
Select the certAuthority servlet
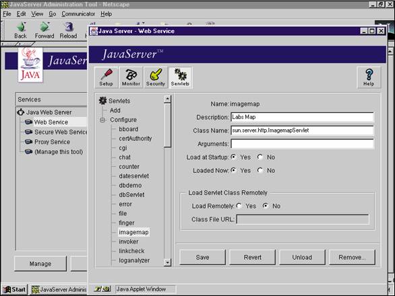[x=135, y=139]
